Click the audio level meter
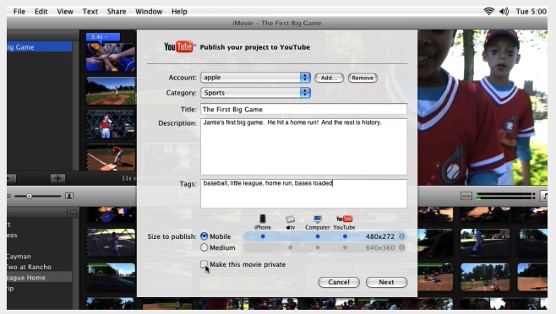 tap(505, 196)
